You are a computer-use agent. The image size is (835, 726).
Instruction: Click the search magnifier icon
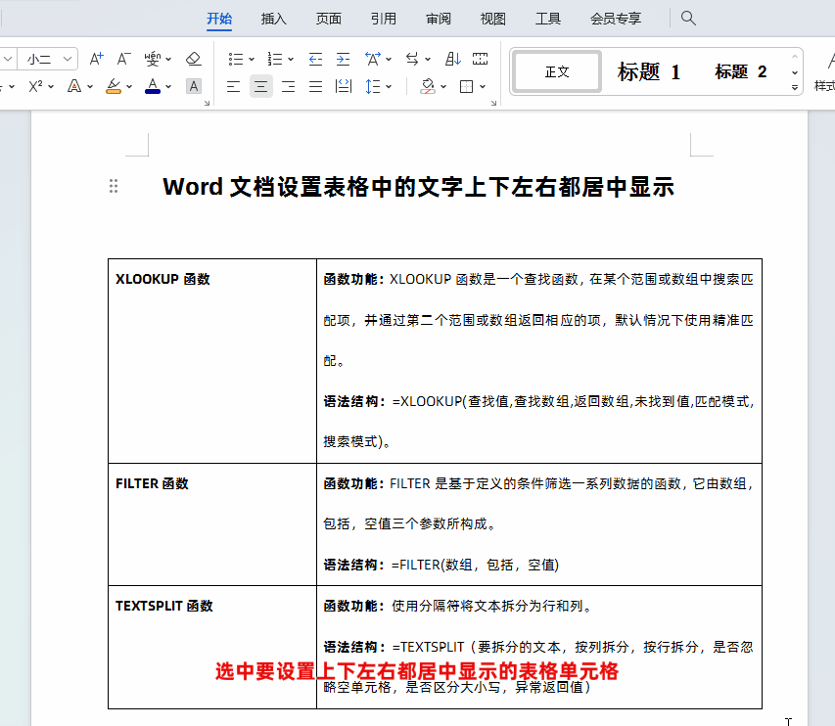click(688, 18)
